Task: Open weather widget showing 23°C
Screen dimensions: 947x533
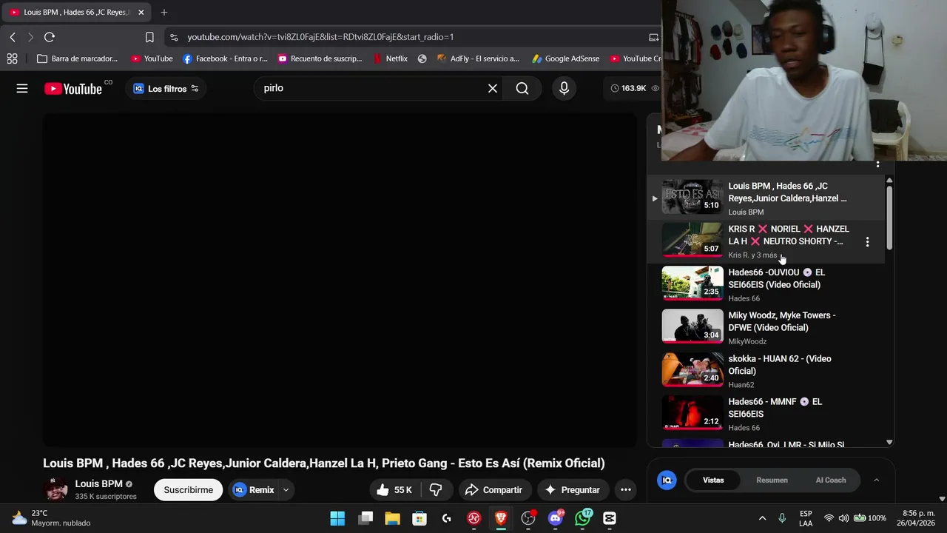Action: click(52, 518)
